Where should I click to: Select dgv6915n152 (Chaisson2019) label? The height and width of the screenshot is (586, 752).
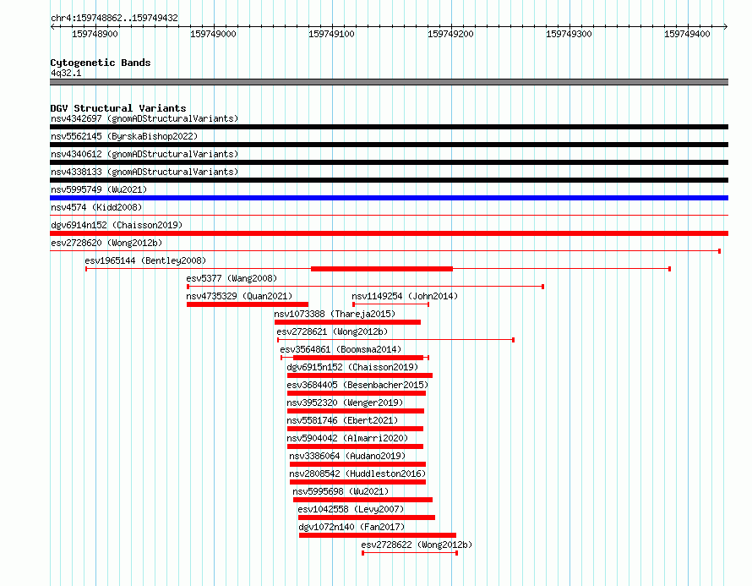pyautogui.click(x=352, y=367)
